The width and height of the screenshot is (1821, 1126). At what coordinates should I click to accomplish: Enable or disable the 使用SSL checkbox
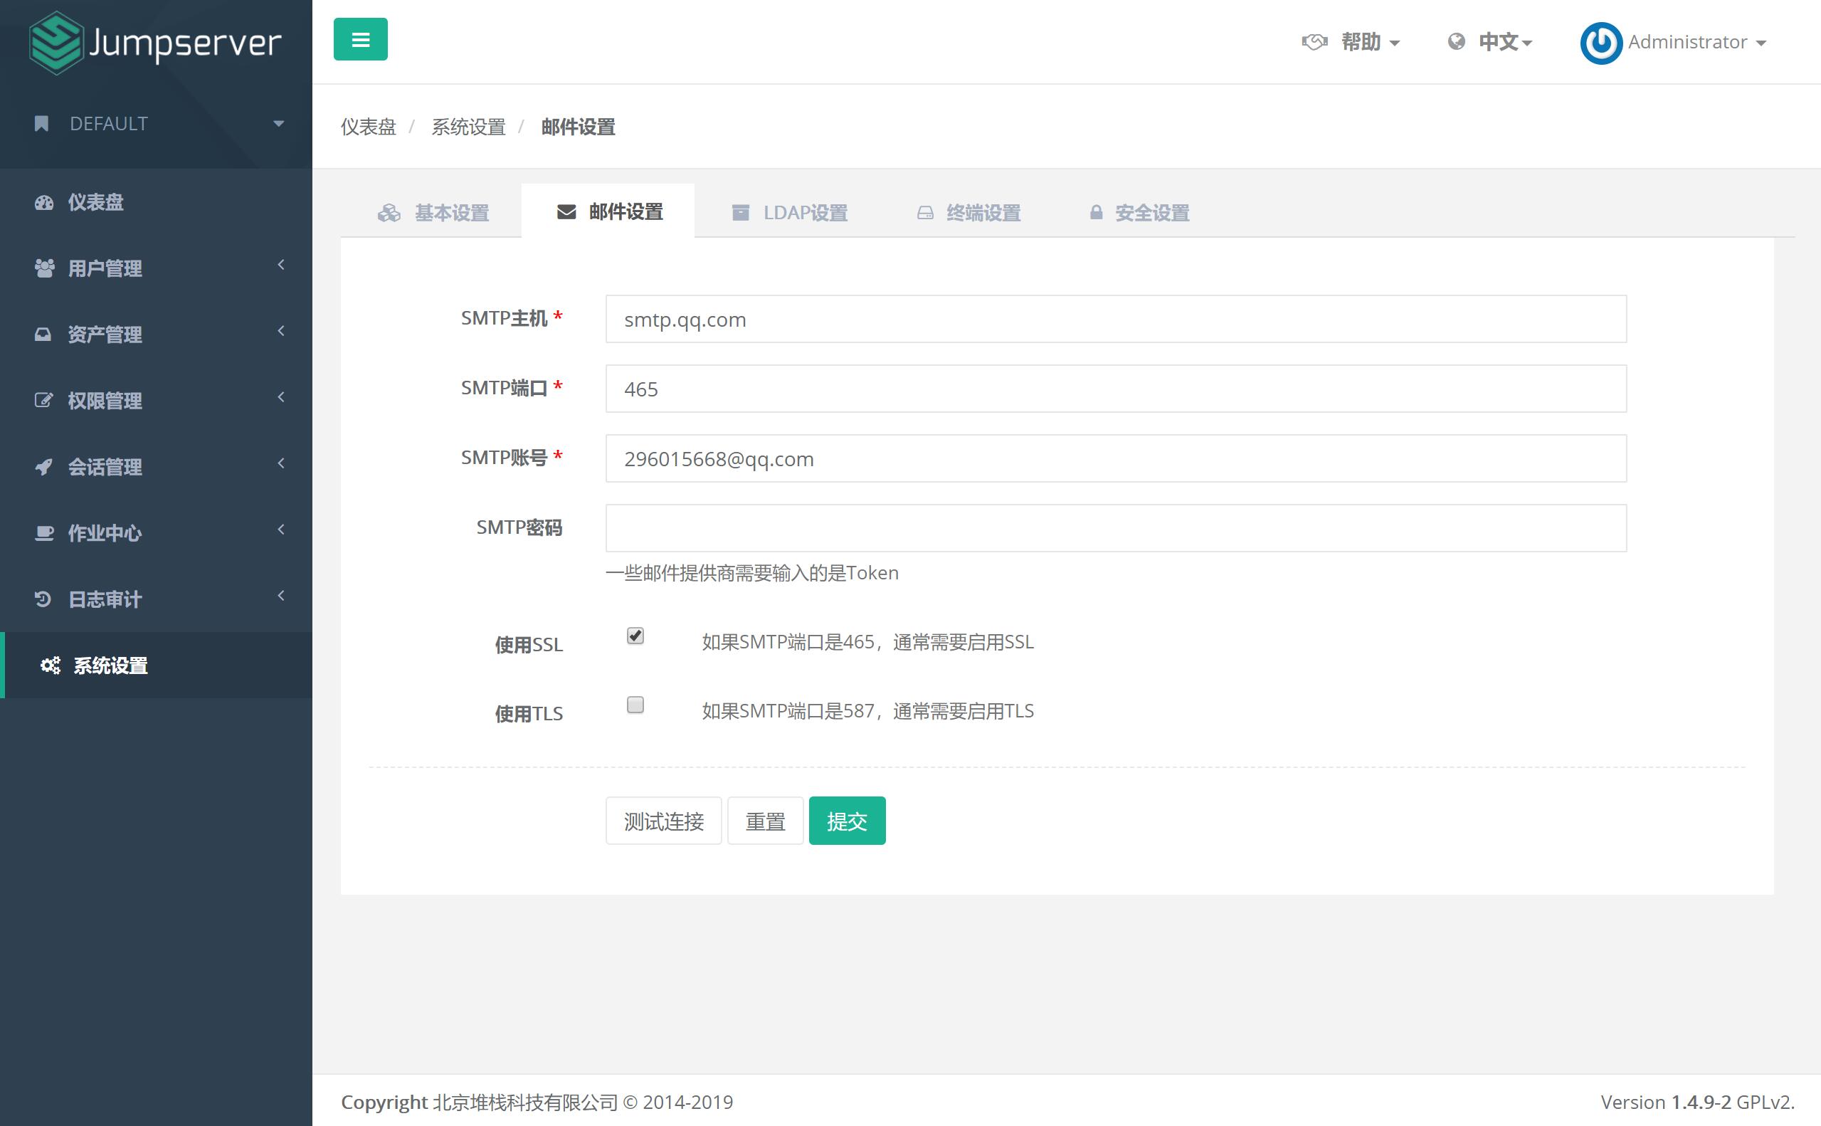(635, 635)
